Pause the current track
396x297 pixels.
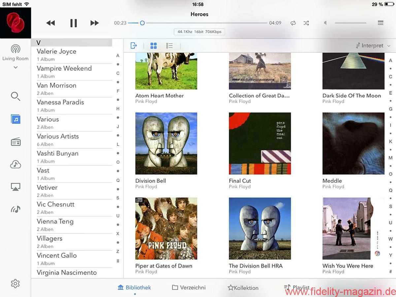pos(73,23)
